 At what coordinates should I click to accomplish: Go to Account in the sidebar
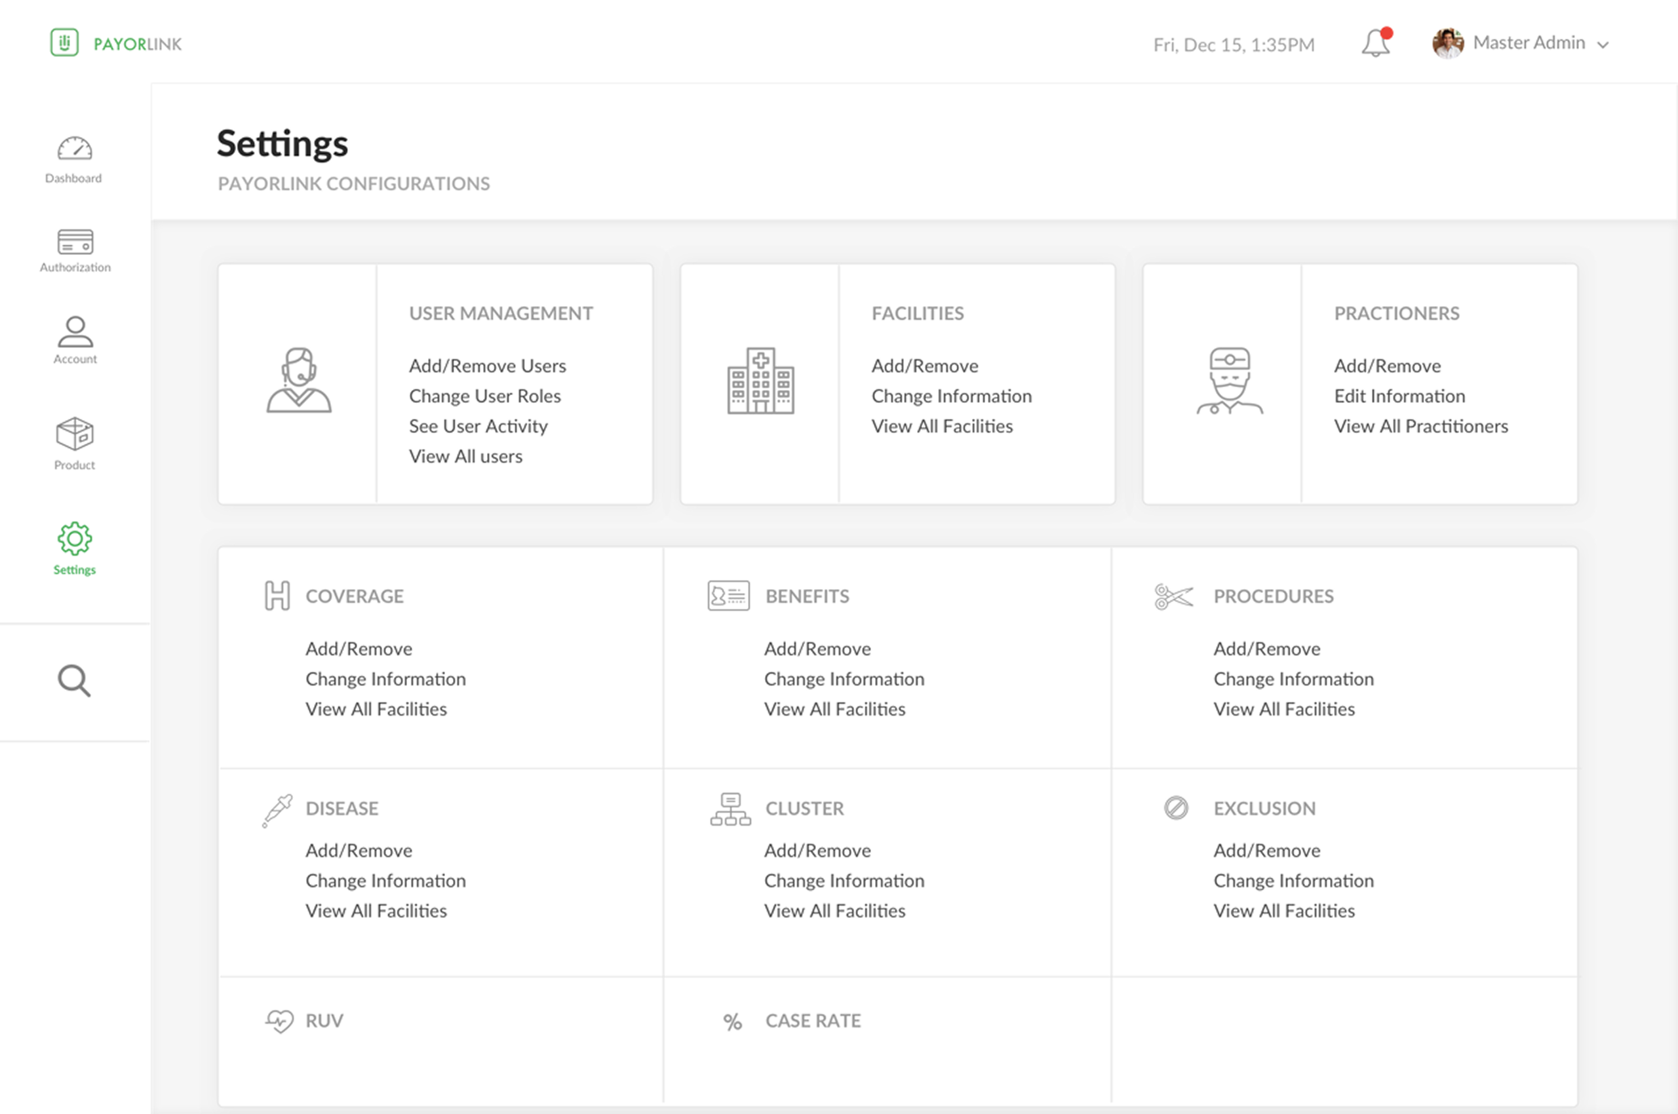click(x=75, y=340)
